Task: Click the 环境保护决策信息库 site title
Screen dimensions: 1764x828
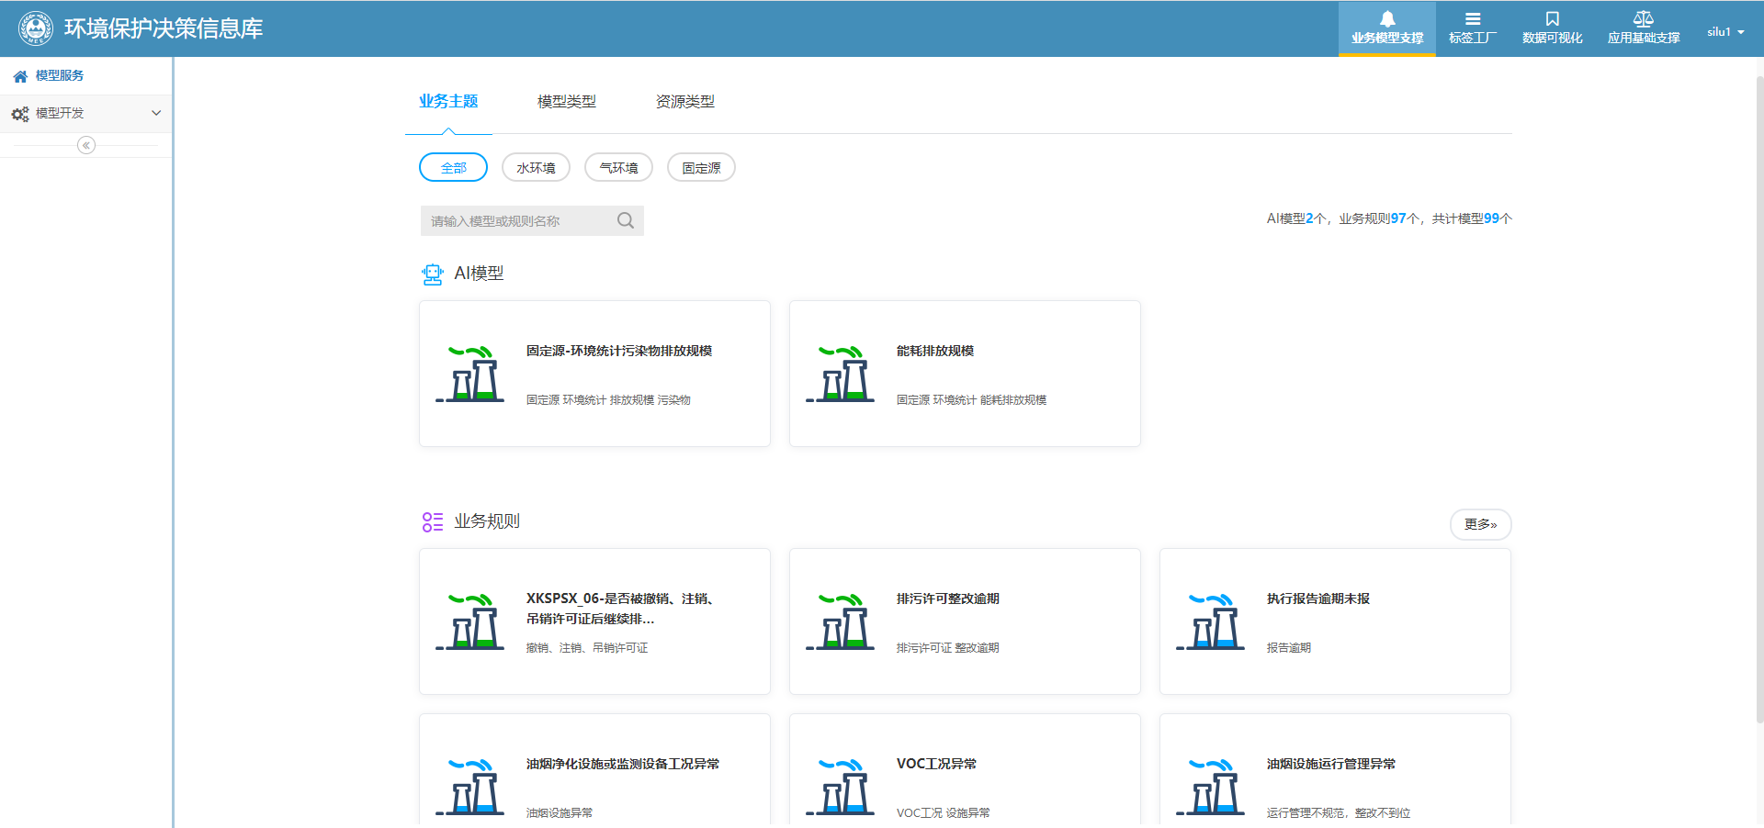Action: coord(164,28)
